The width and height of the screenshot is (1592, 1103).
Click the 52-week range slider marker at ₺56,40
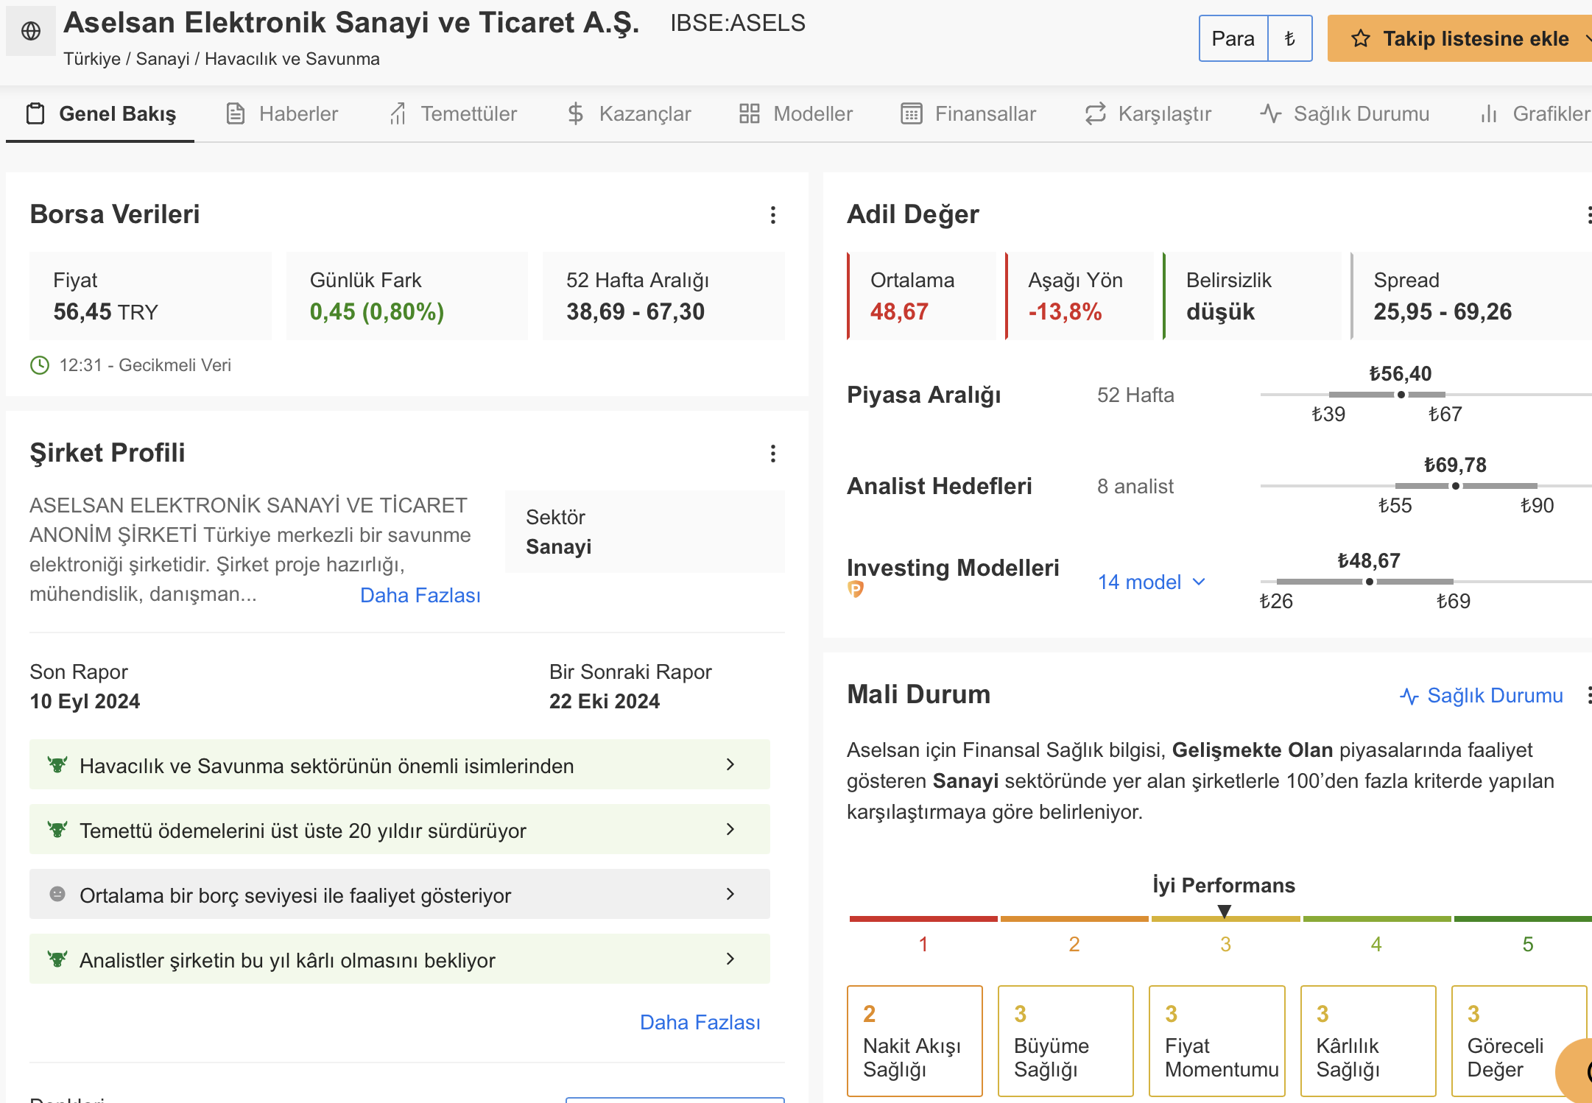tap(1401, 395)
